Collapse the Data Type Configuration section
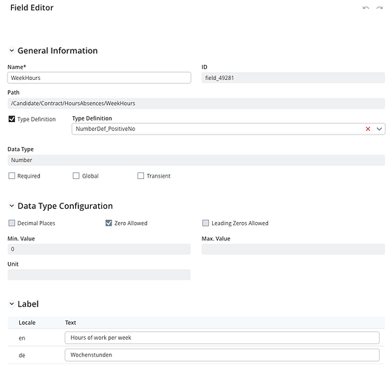Screen dimensions: 390x370 pyautogui.click(x=11, y=206)
